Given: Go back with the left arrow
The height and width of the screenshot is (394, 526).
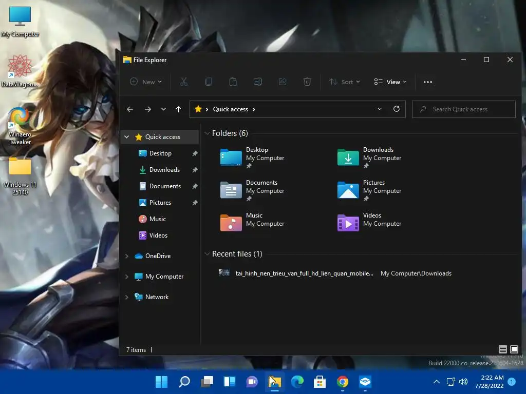Looking at the screenshot, I should pos(130,109).
